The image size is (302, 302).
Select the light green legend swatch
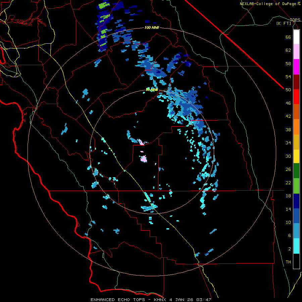click(296, 186)
